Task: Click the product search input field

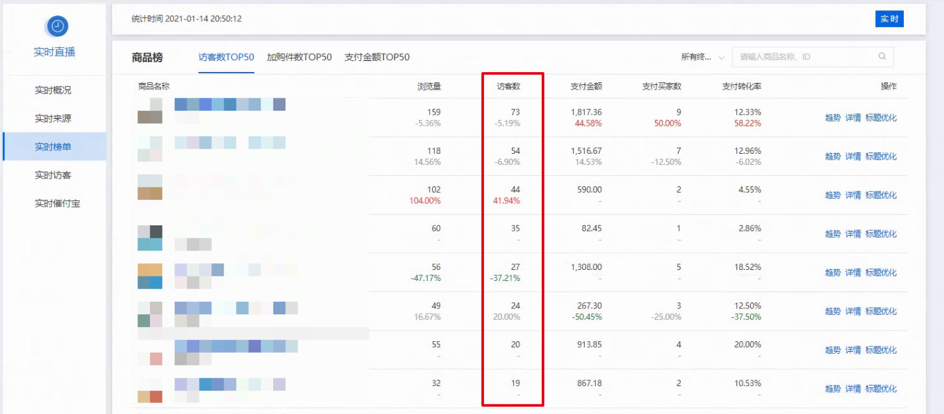Action: click(805, 56)
